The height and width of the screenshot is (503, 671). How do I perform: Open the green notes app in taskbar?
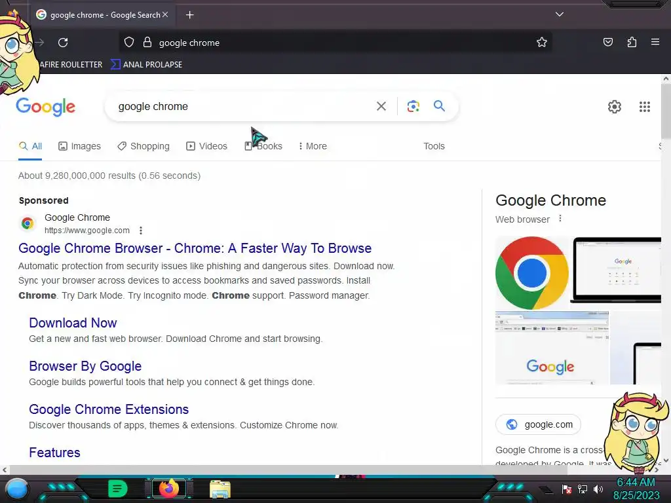(117, 489)
